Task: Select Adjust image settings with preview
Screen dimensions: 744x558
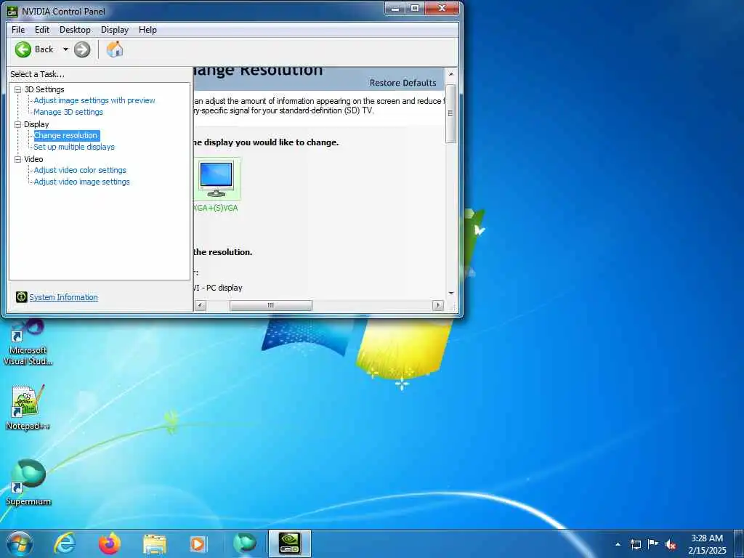Action: coord(94,100)
